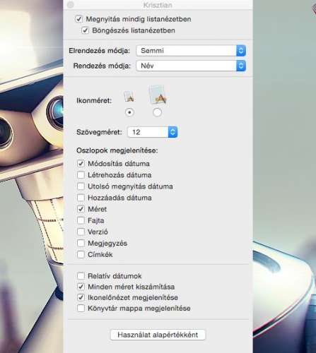This screenshot has height=353, width=316.
Task: Uncheck the Méret column checkbox
Action: (81, 209)
